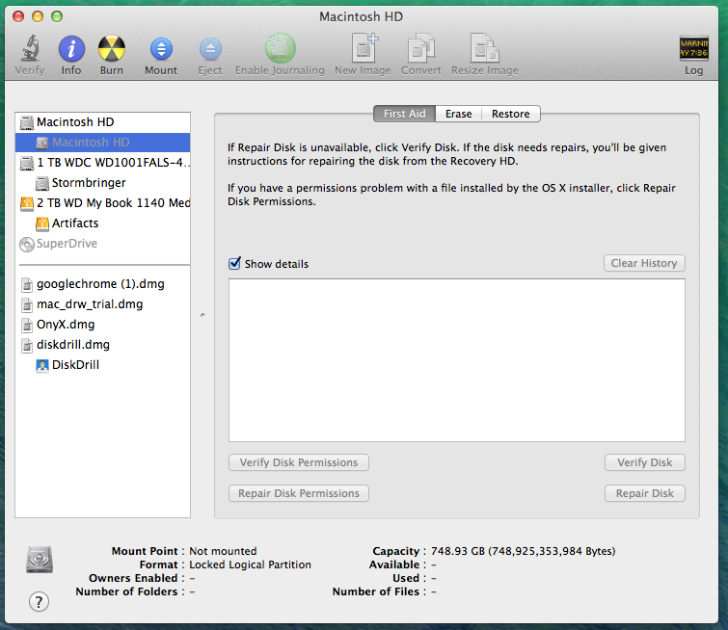Create a New Image from toolbar
Viewport: 728px width, 630px height.
click(x=364, y=48)
